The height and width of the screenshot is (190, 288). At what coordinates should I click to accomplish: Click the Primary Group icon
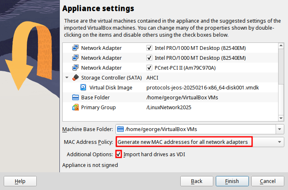click(x=76, y=107)
